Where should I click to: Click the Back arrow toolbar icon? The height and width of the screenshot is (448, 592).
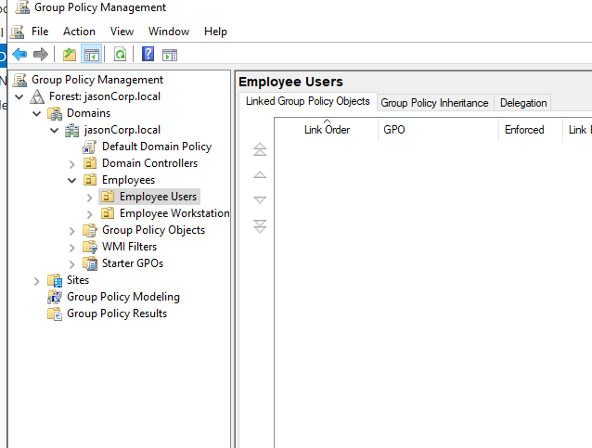click(x=19, y=55)
